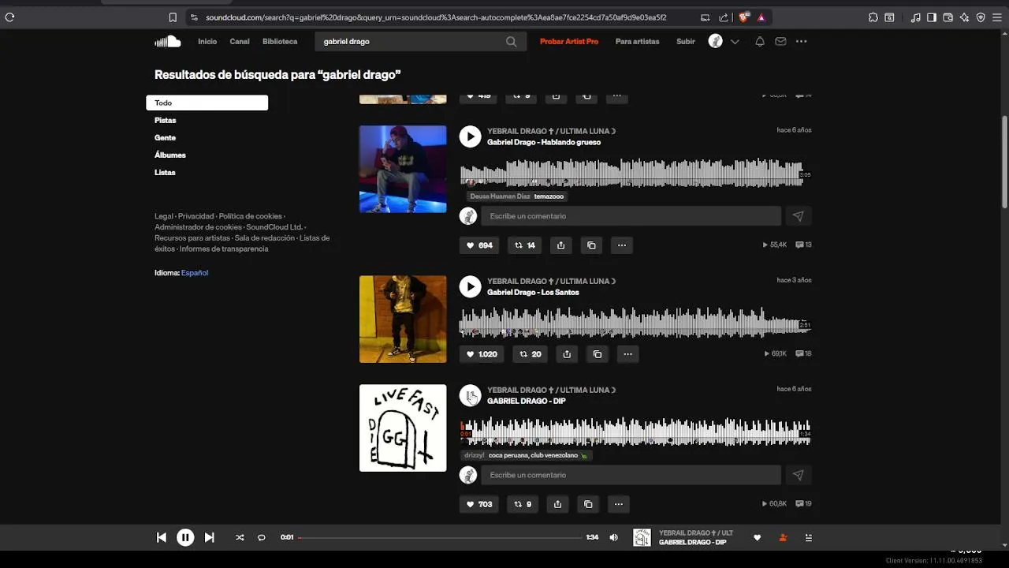Screen dimensions: 1009x568
Task: Reload page with browser refresh button
Action: point(9,17)
